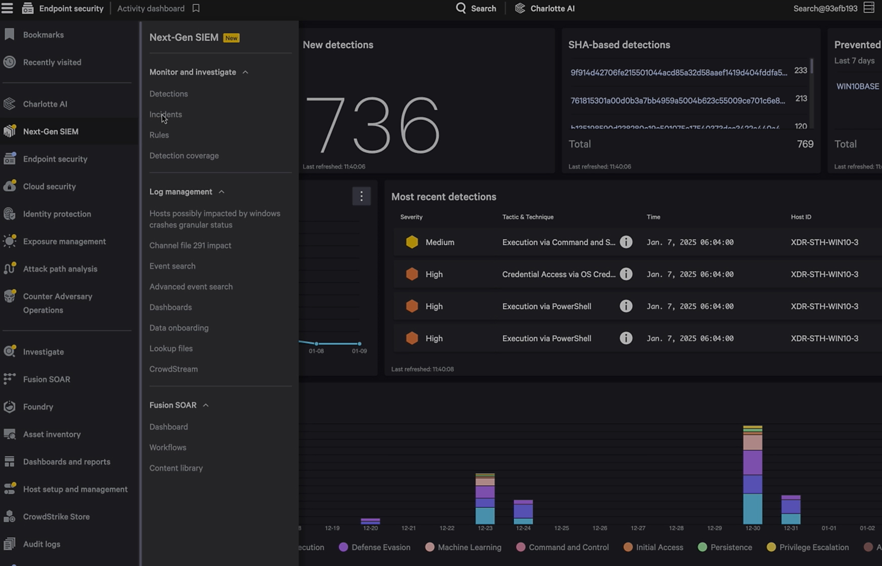This screenshot has height=566, width=882.
Task: Open the Cloud security sidebar icon
Action: coord(10,186)
